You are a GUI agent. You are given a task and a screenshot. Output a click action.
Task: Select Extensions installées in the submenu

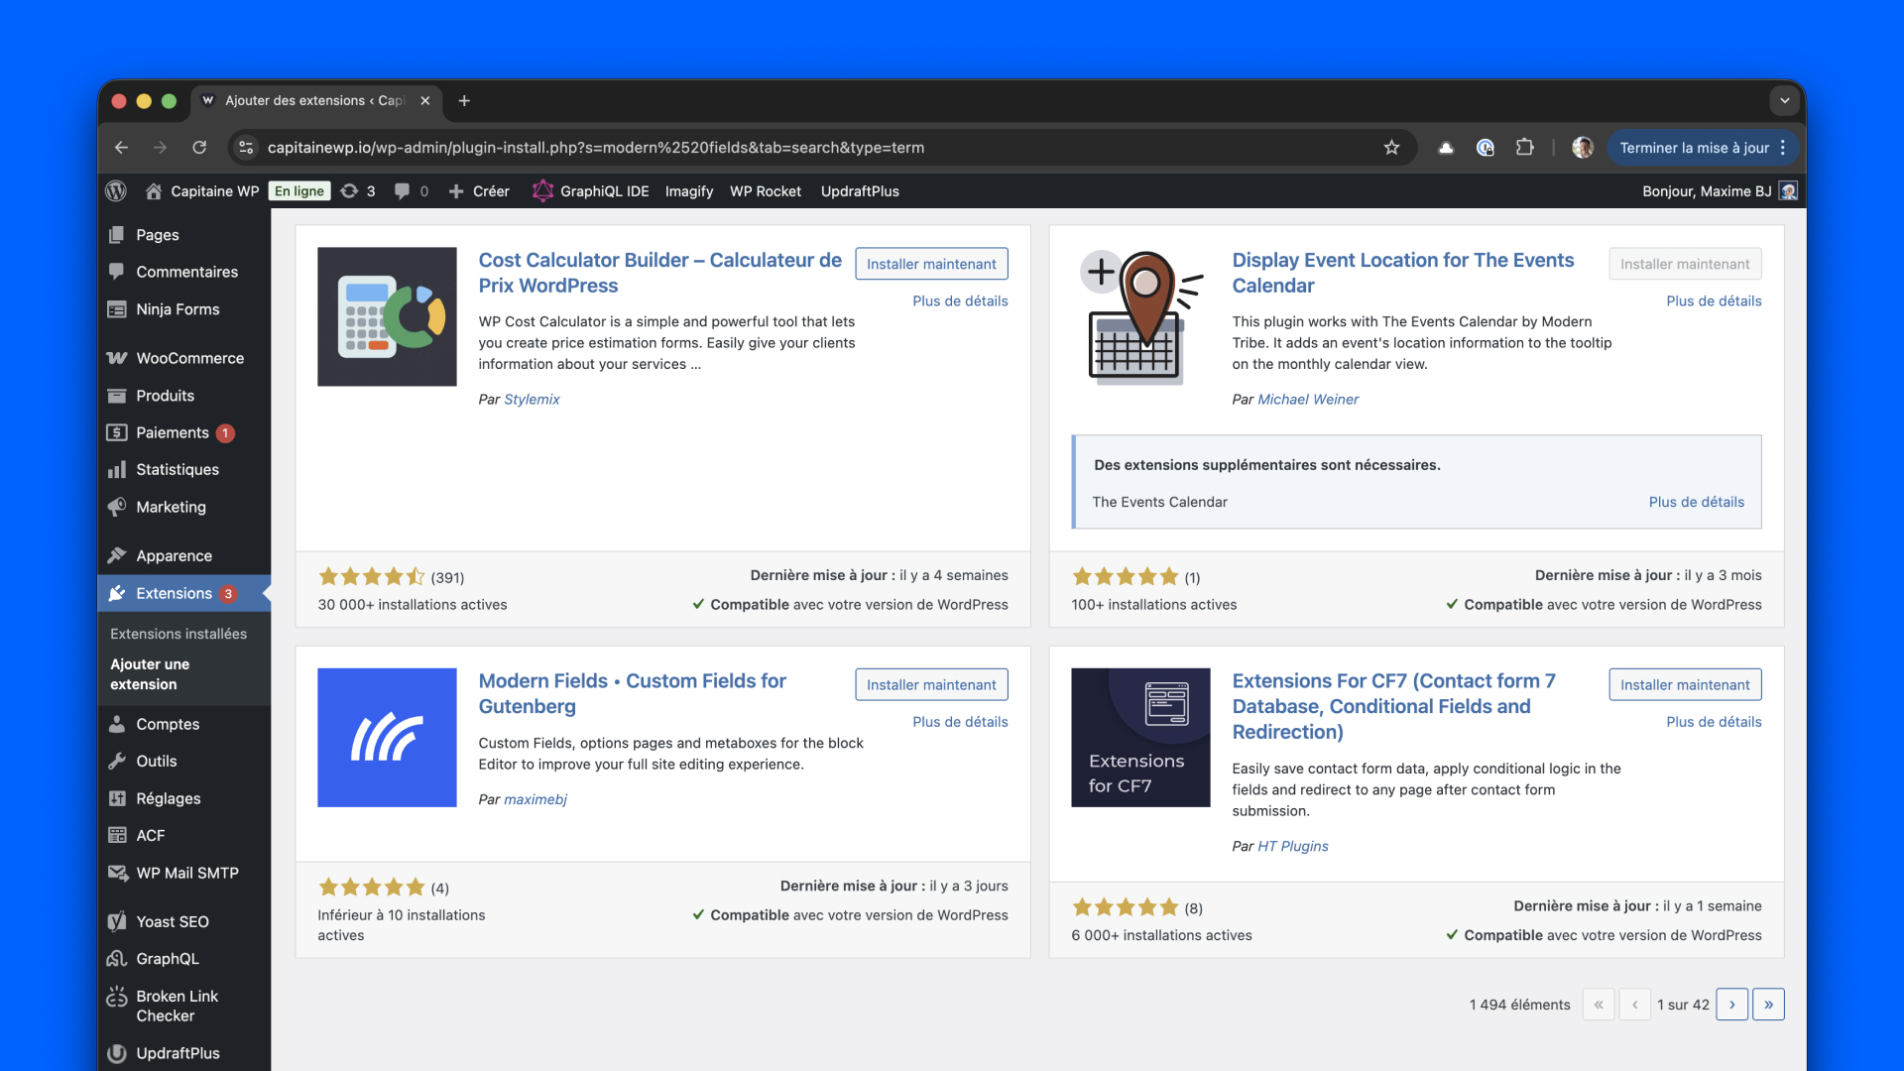[x=178, y=634]
